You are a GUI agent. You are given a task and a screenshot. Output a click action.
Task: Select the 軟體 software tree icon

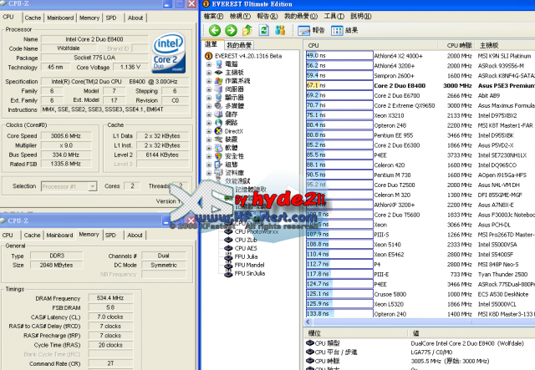[219, 148]
